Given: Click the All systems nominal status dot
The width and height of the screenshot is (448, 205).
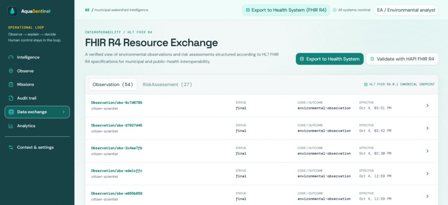Looking at the screenshot, I should (335, 10).
